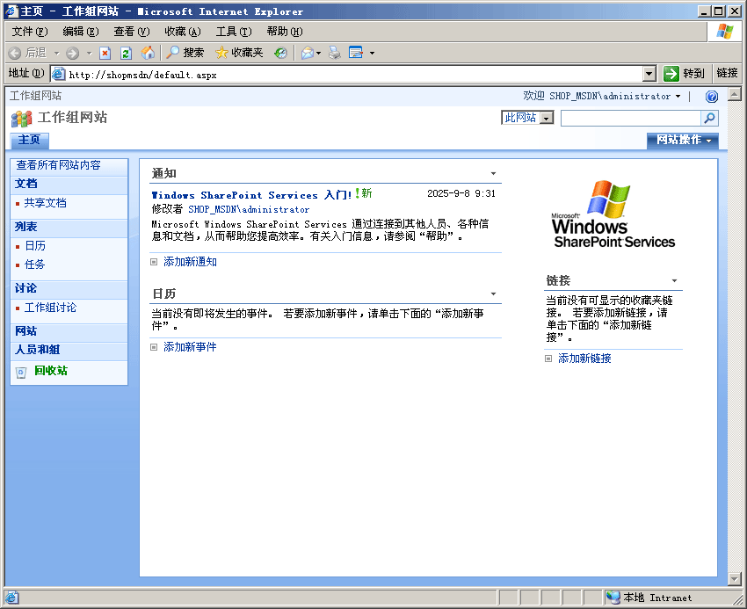Screen dimensions: 747x609
Task: Click the 人员和组 link
Action: (38, 350)
